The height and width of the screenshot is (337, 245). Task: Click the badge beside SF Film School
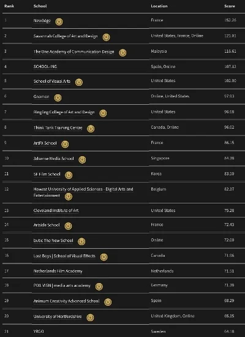[x=69, y=175]
